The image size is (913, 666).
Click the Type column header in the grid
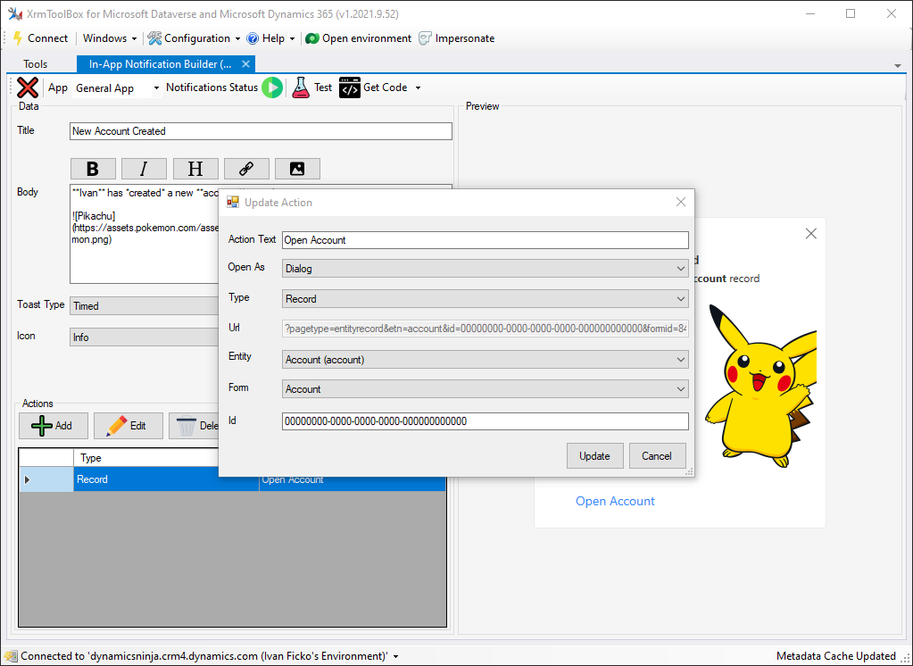(x=145, y=458)
